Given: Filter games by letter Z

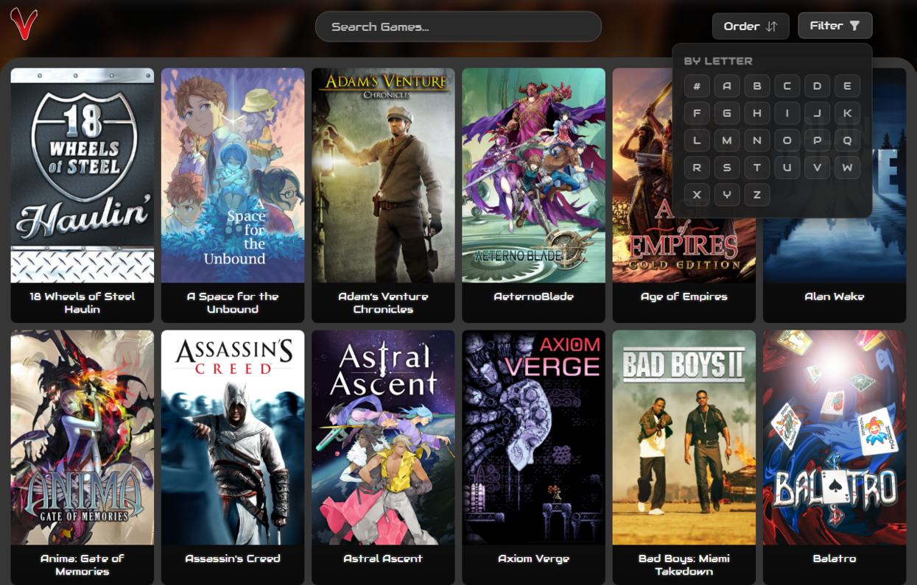Looking at the screenshot, I should 757,195.
